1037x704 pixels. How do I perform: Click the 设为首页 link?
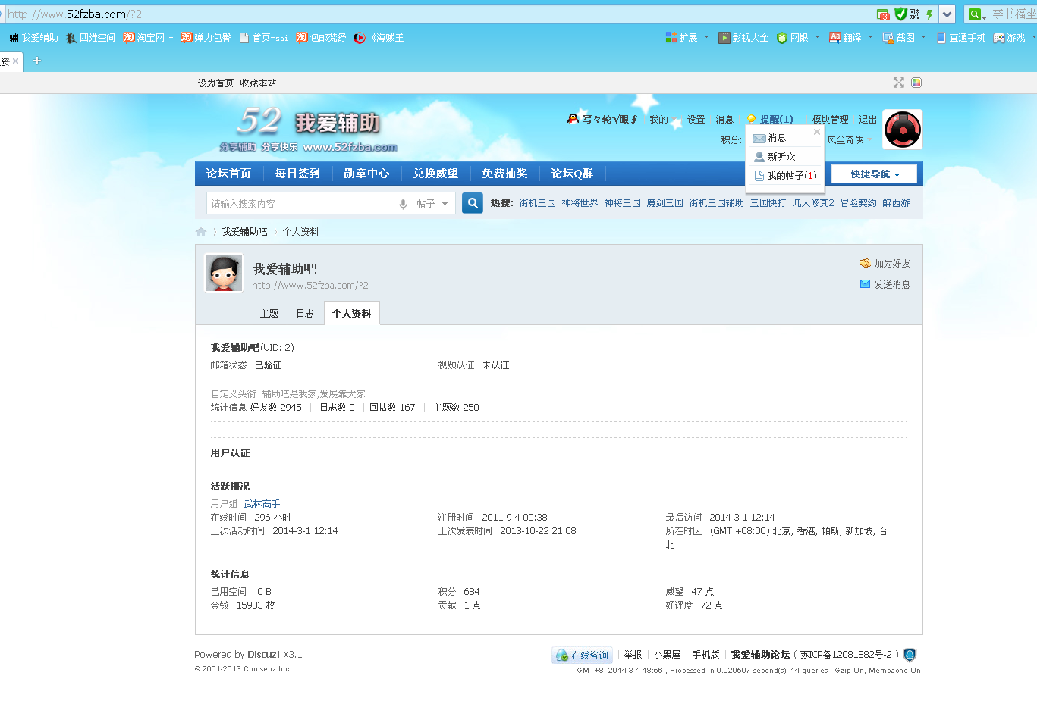(215, 83)
